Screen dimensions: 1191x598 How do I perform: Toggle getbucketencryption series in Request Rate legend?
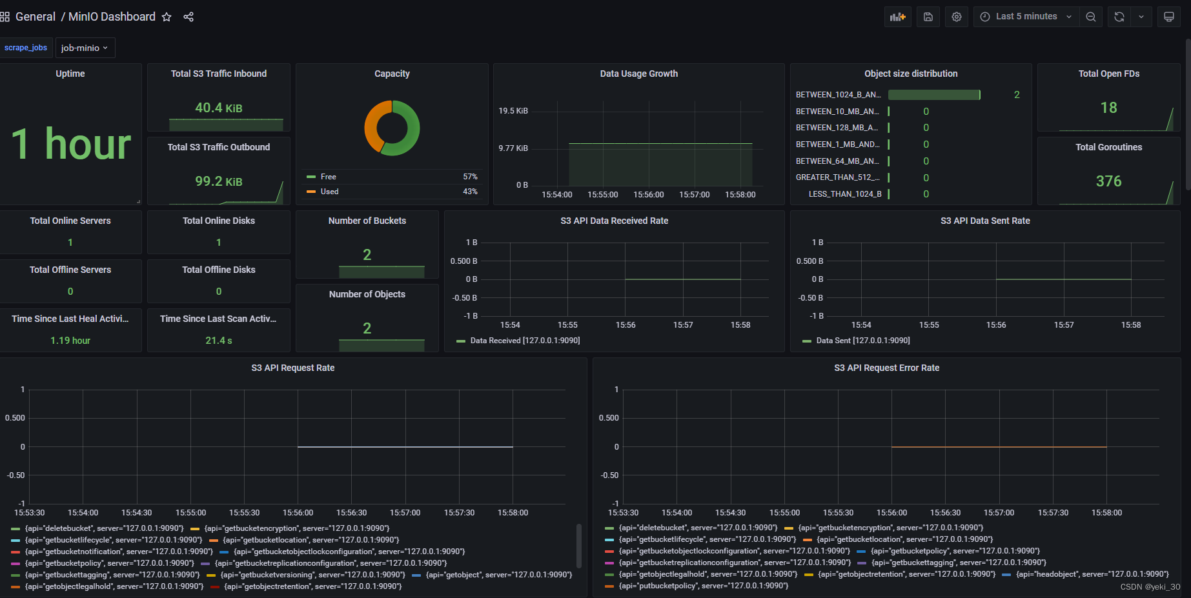tap(297, 528)
